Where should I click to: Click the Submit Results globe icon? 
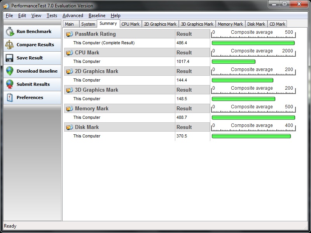(9, 84)
